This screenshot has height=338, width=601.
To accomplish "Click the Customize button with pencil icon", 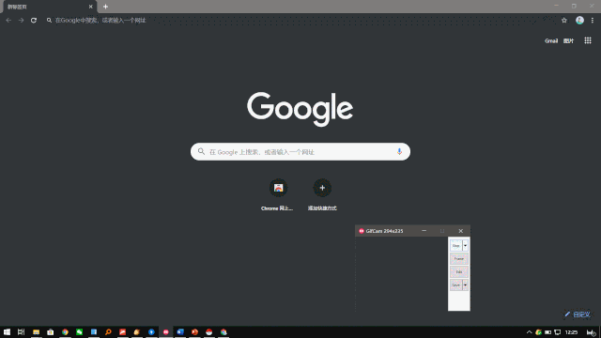I will tap(578, 315).
